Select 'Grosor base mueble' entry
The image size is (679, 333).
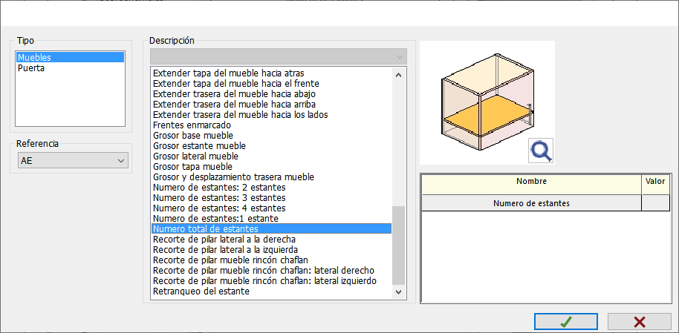click(271, 136)
